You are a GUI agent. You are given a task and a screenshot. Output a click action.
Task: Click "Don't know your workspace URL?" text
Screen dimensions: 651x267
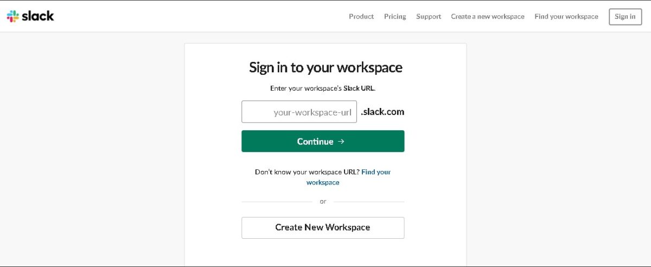pos(307,172)
